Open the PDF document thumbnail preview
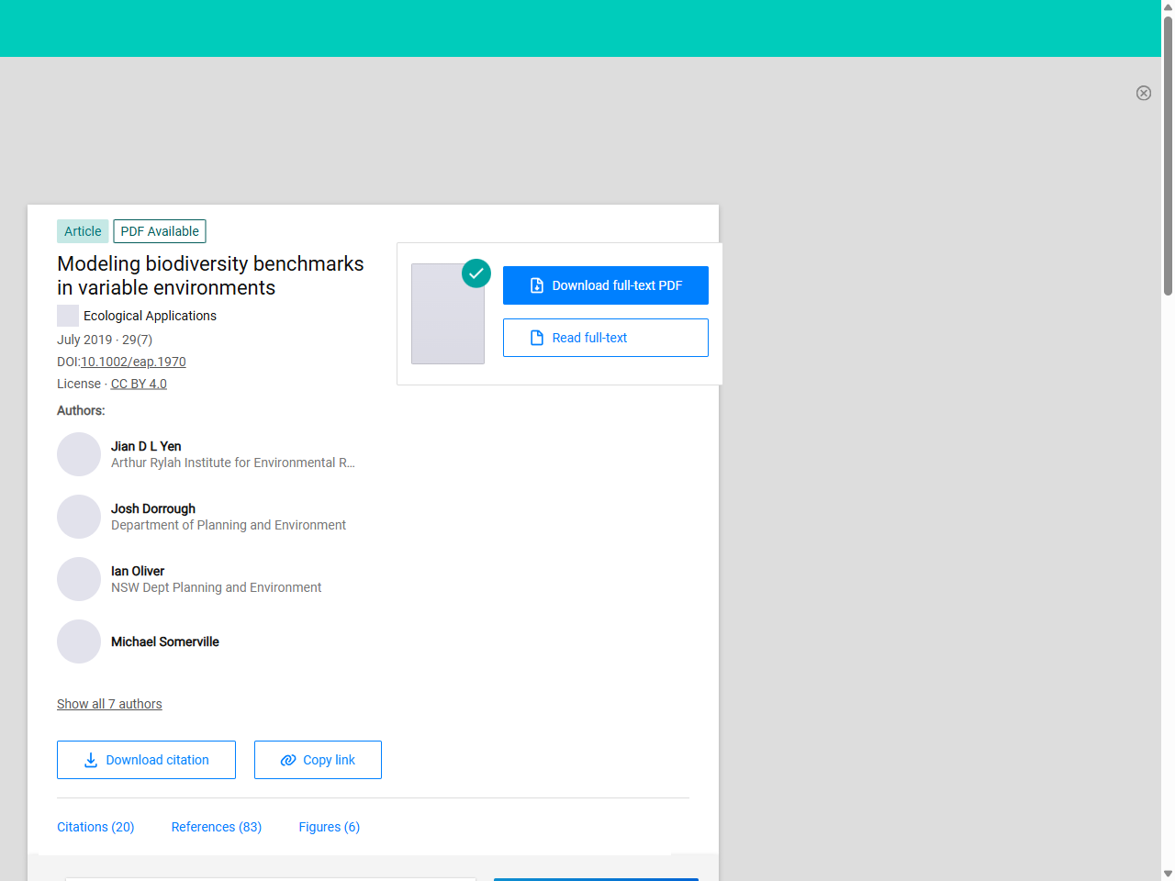 pos(448,314)
